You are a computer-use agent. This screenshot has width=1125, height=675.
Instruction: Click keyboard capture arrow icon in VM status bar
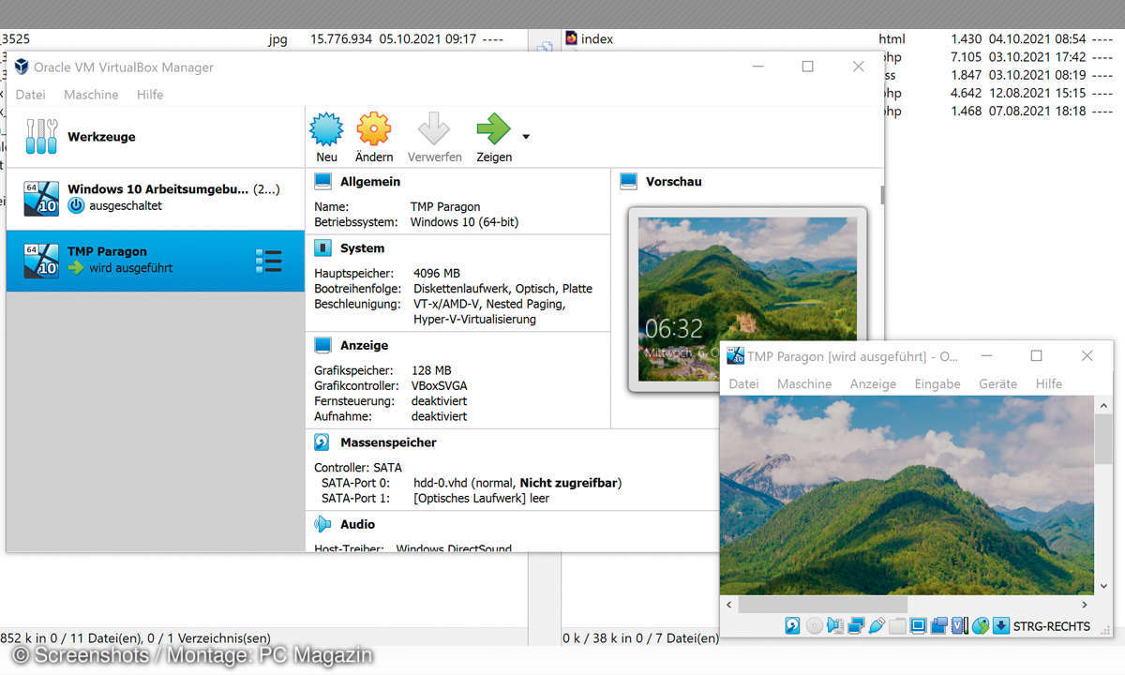[x=1001, y=625]
